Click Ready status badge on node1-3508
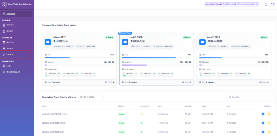This screenshot has width=277, height=136. [187, 37]
